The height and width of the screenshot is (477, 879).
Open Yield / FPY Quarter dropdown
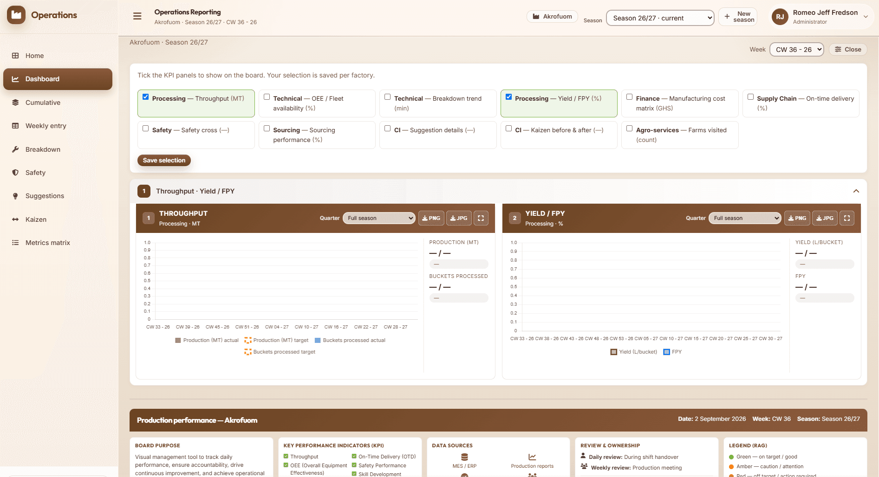pyautogui.click(x=745, y=218)
